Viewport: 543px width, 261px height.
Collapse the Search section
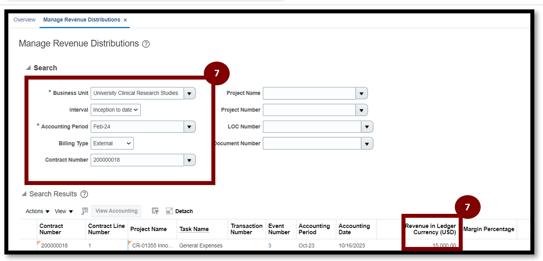[x=28, y=68]
